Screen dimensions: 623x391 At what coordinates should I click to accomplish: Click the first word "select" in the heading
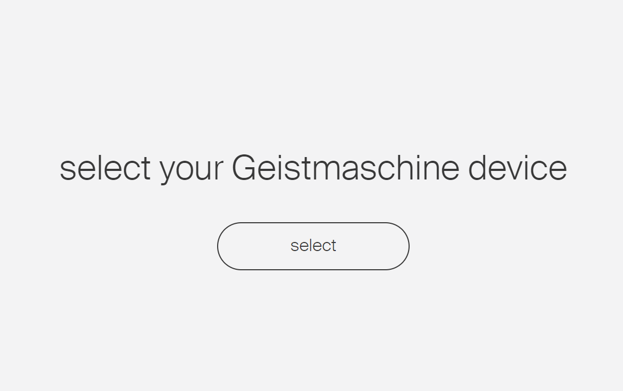pos(105,168)
